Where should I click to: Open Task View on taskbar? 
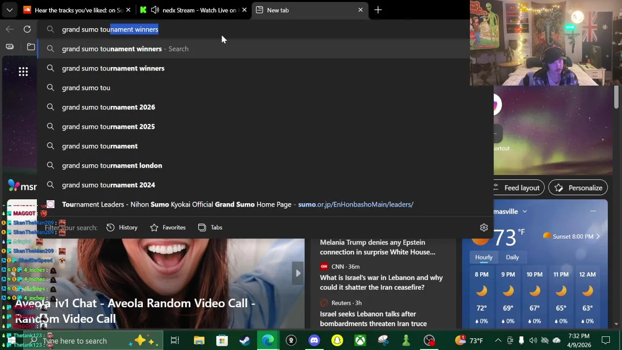pyautogui.click(x=175, y=341)
